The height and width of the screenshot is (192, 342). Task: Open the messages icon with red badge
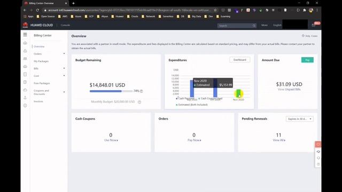(x=314, y=25)
